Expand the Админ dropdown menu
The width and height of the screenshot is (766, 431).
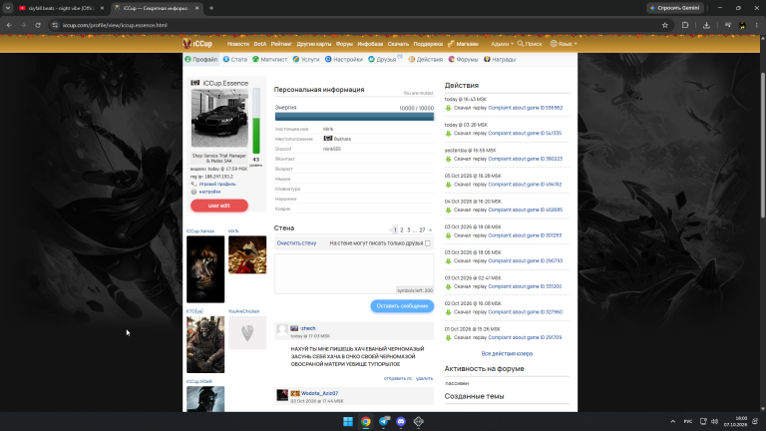[502, 44]
